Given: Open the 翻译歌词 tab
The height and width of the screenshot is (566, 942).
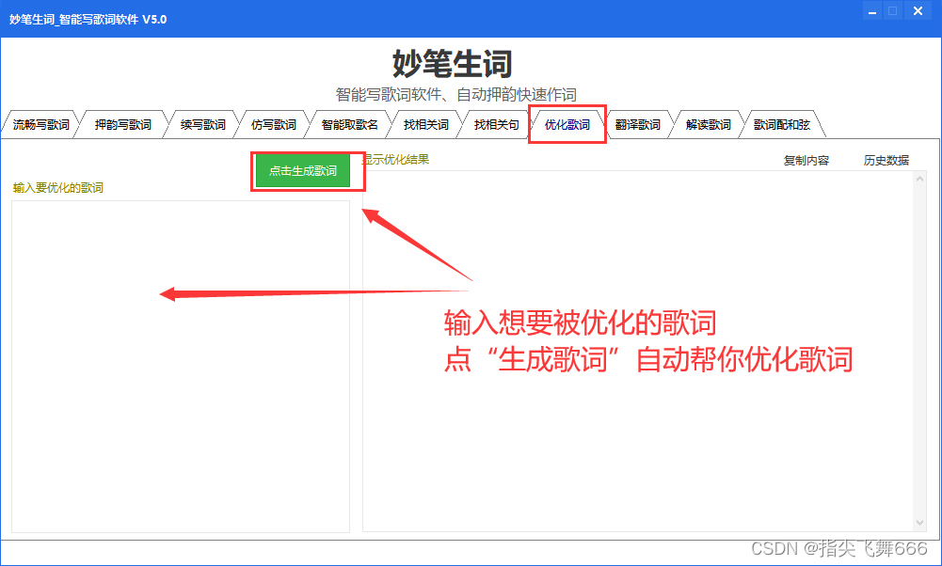Looking at the screenshot, I should (x=637, y=125).
